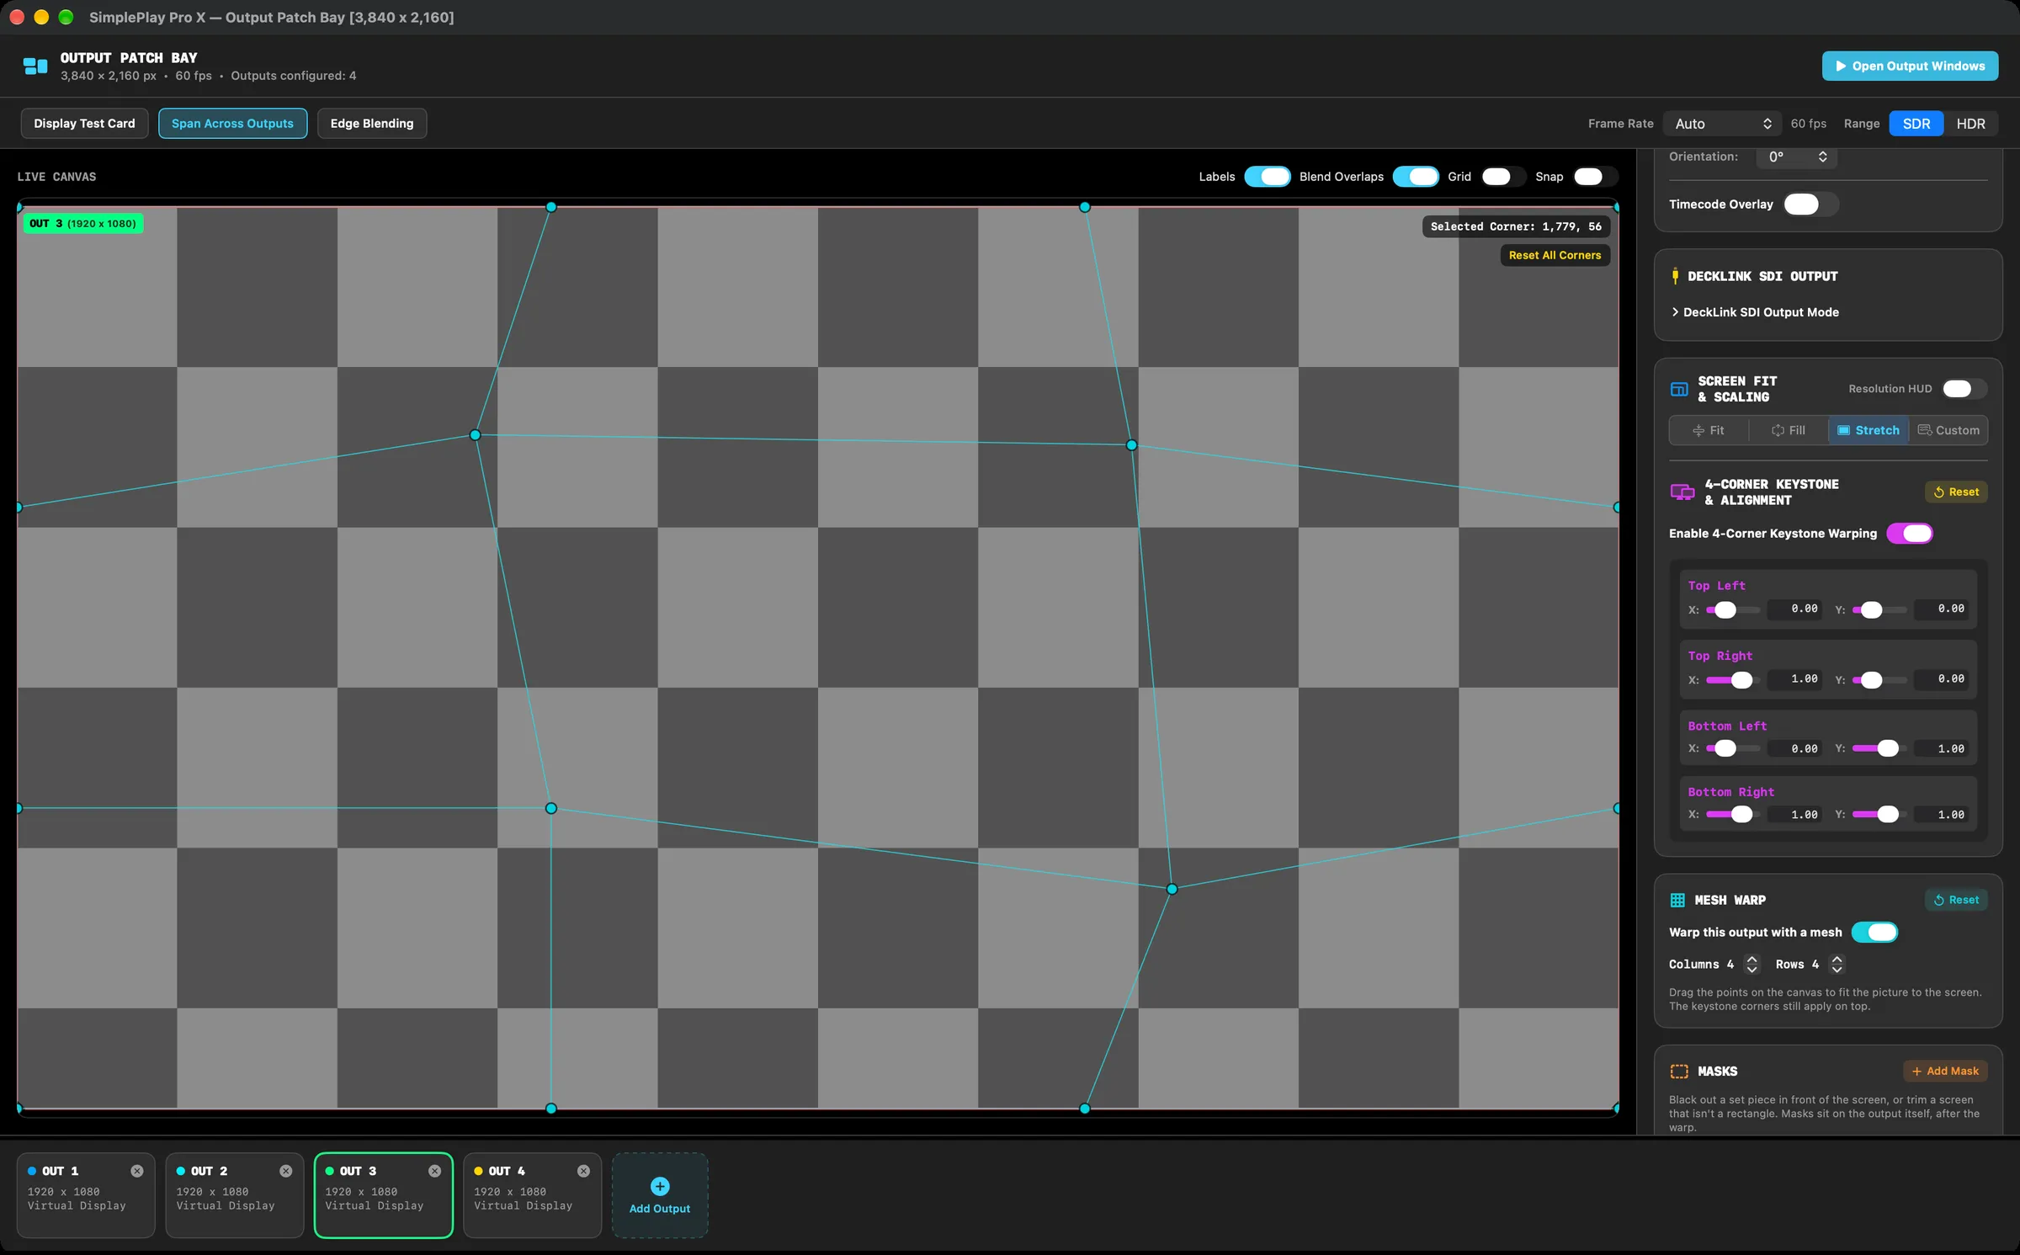Enable the Grid toggle

[1502, 177]
